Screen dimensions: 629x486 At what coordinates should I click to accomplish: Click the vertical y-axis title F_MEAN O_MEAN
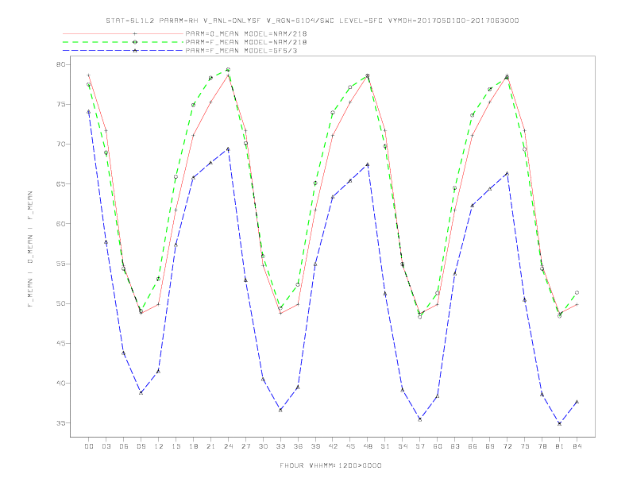point(30,249)
